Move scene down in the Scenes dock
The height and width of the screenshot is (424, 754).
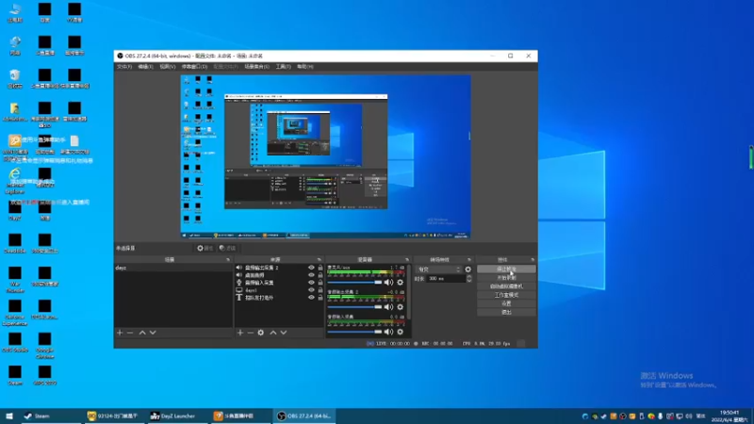(153, 333)
